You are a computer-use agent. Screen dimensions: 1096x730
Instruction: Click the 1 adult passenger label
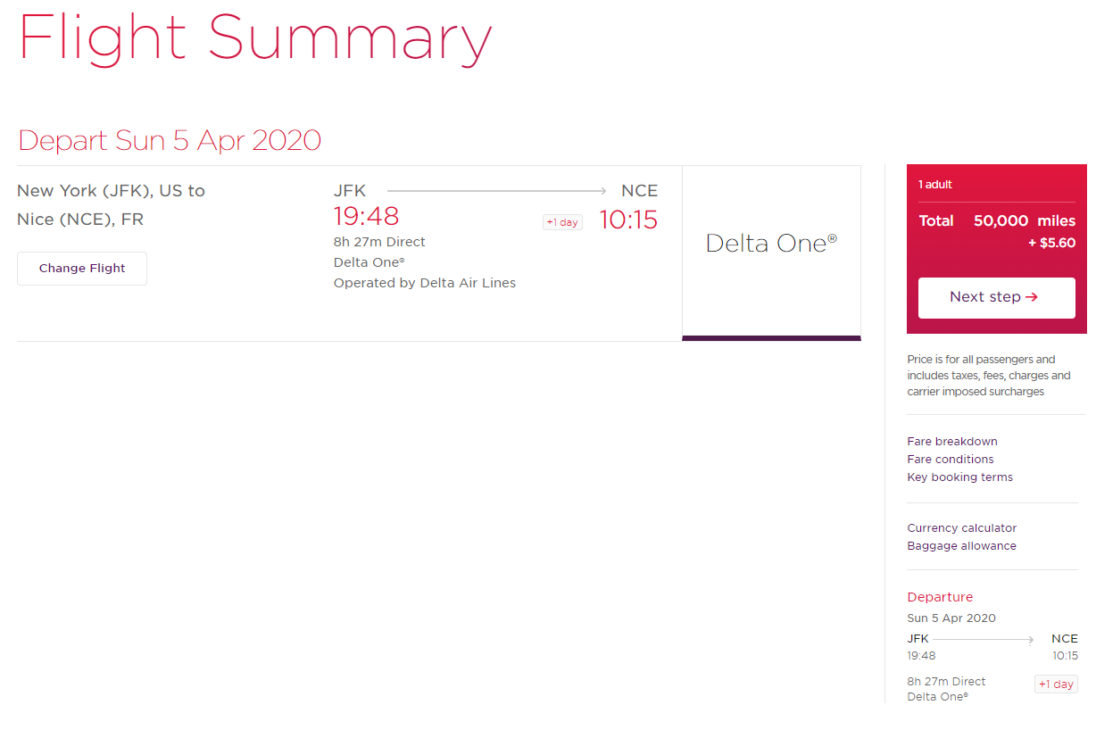(x=935, y=185)
